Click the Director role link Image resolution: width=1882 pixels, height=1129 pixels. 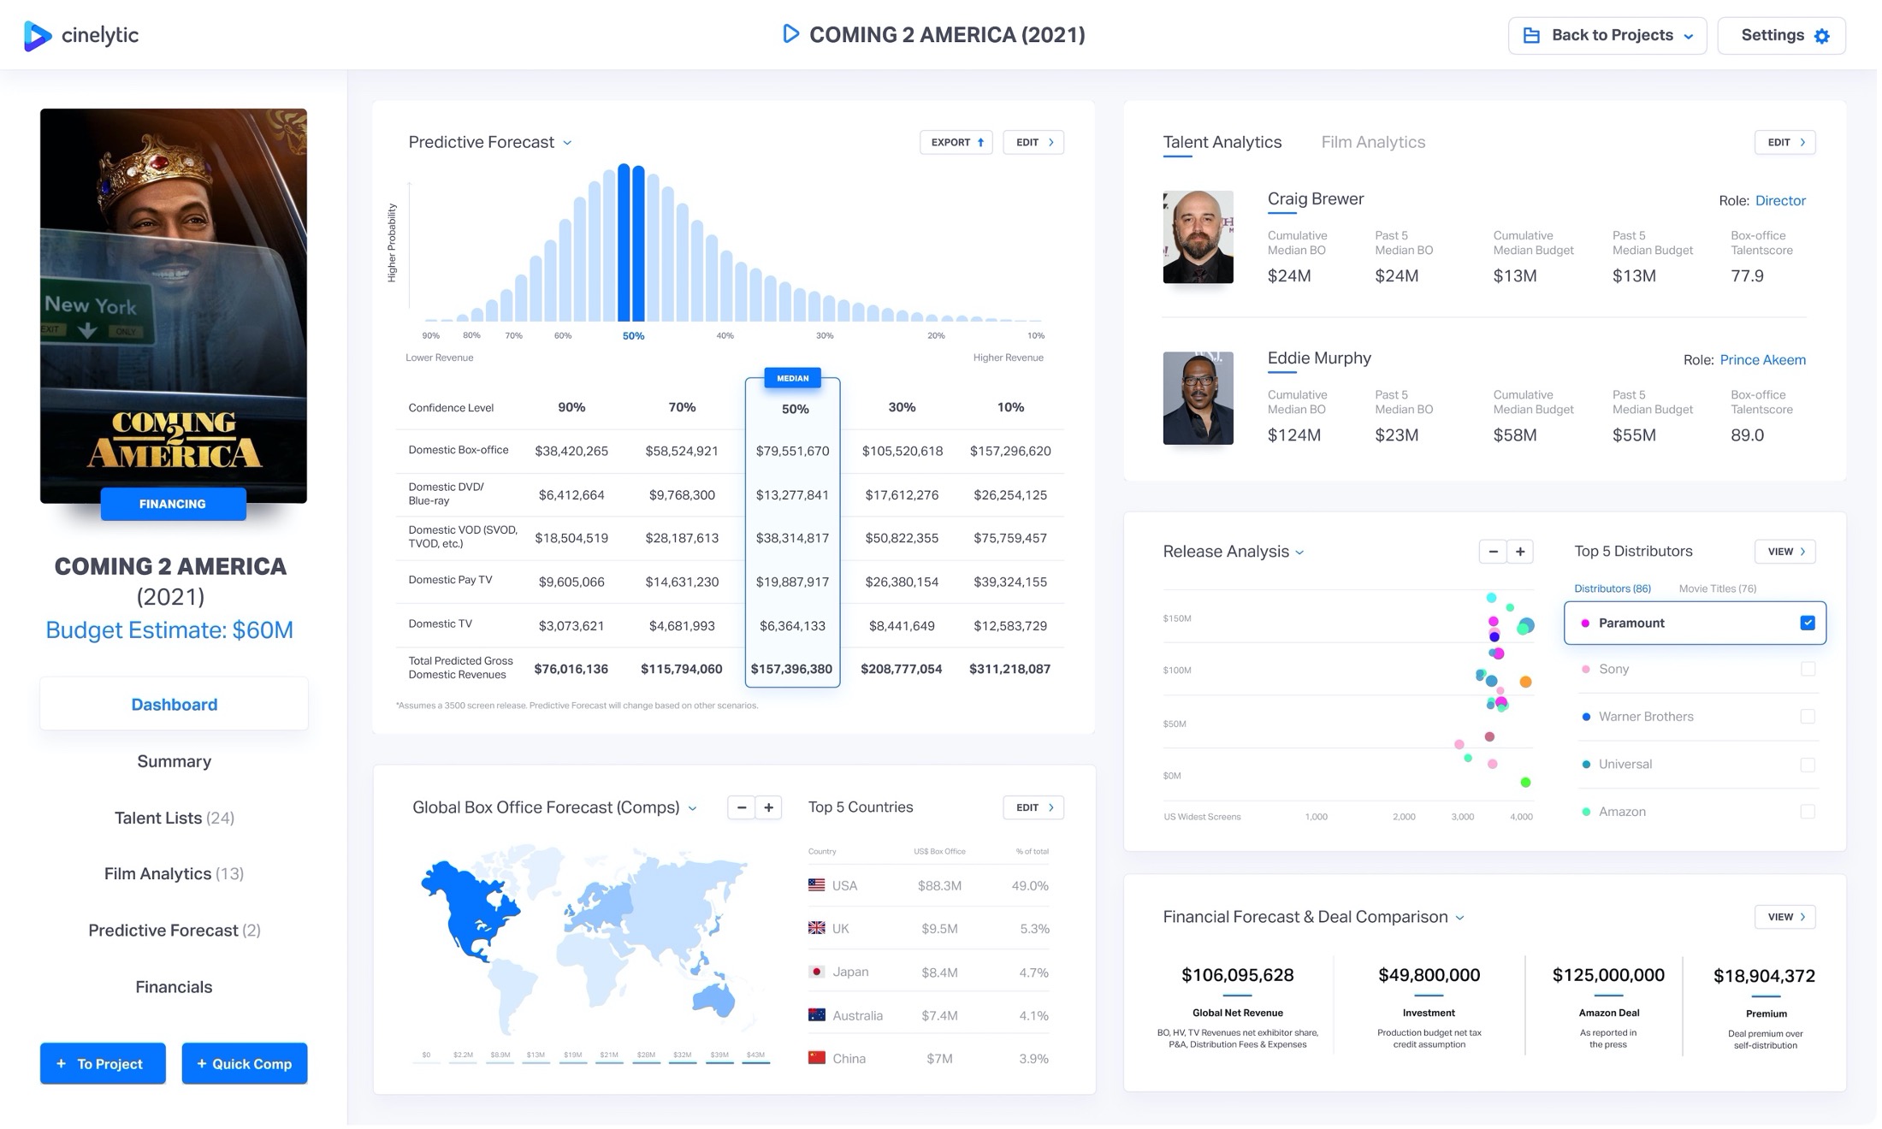tap(1780, 200)
